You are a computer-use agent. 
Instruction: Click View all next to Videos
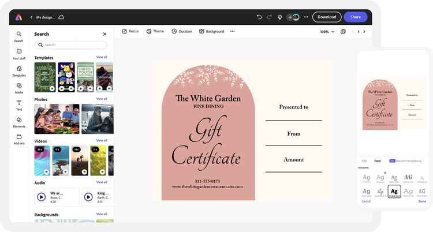pos(102,141)
